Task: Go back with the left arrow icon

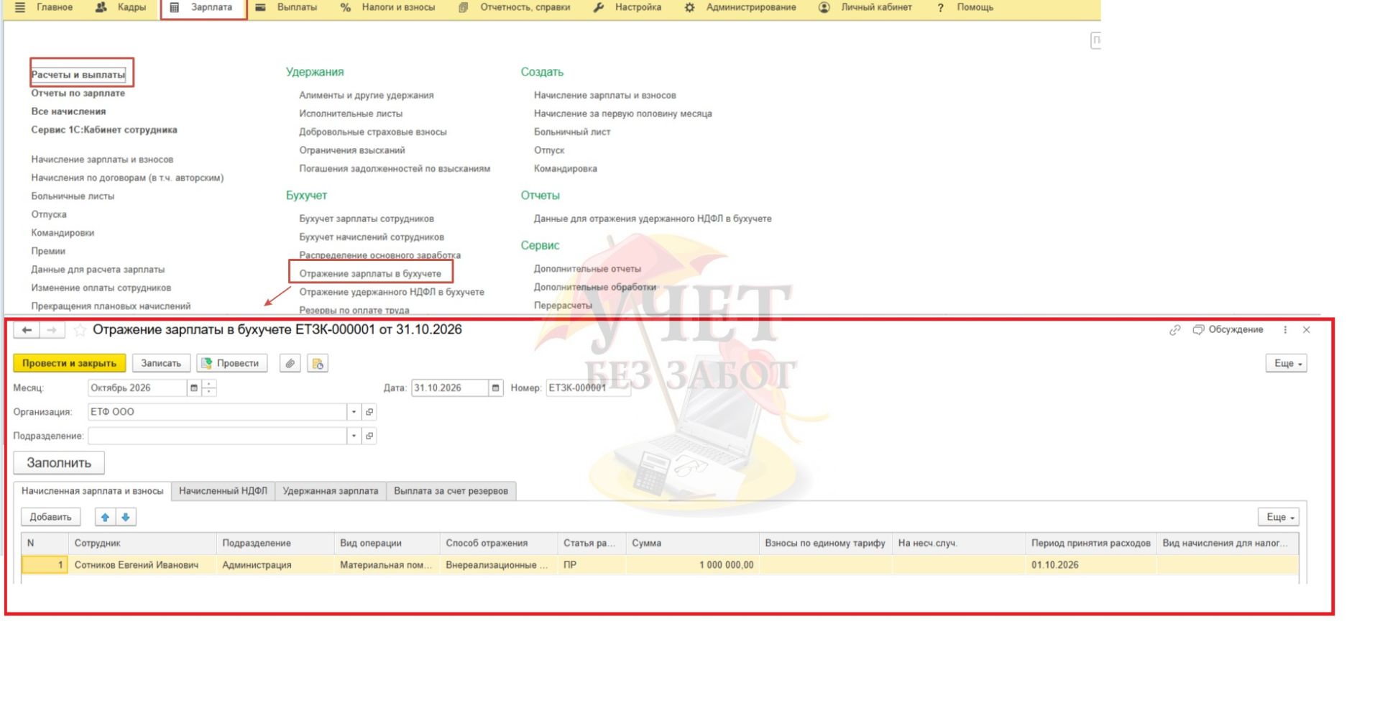Action: [27, 330]
